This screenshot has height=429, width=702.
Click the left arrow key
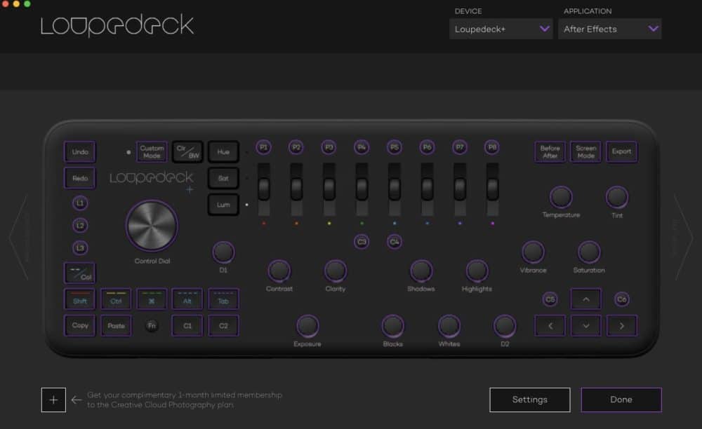click(x=550, y=326)
